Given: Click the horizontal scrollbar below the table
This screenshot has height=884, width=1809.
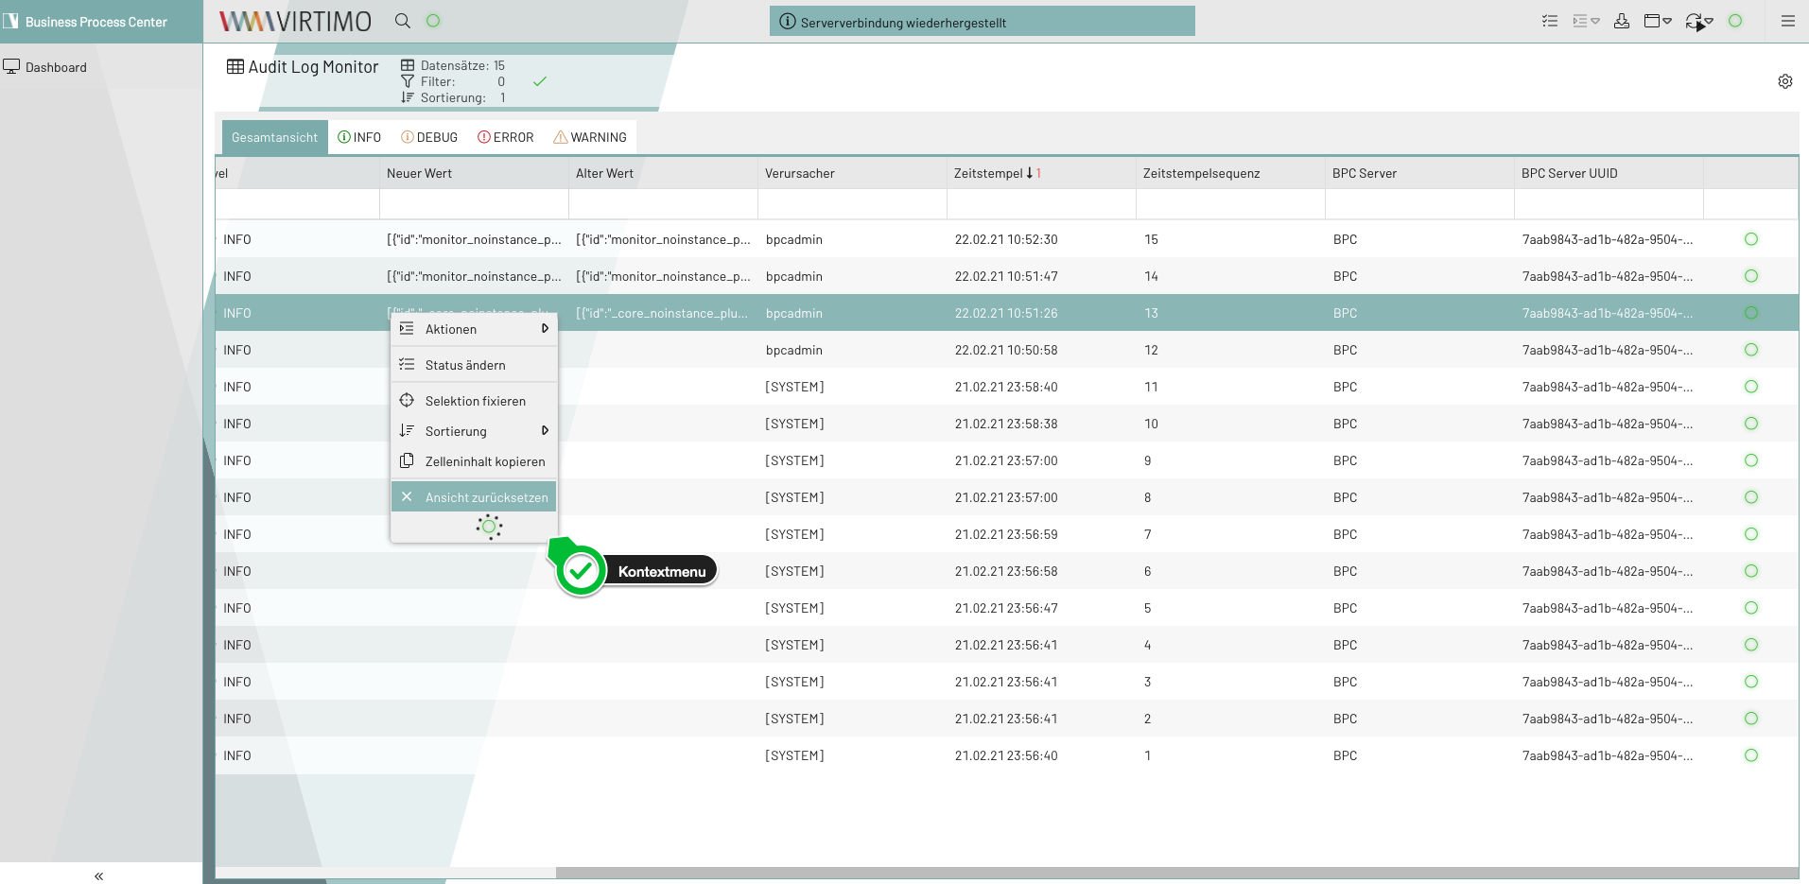Looking at the screenshot, I should [1176, 873].
